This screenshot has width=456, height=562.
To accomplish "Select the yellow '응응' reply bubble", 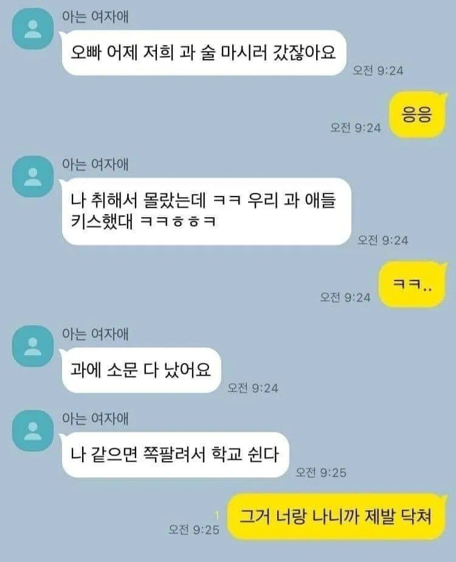I will tap(417, 115).
